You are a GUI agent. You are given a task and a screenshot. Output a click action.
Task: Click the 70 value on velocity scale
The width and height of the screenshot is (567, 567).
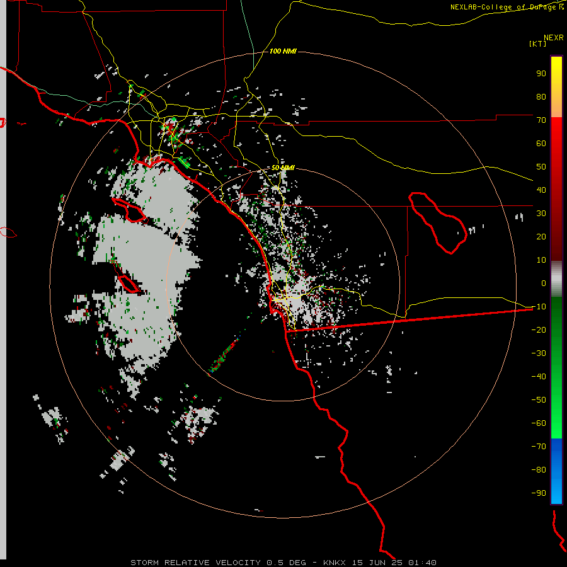[541, 120]
